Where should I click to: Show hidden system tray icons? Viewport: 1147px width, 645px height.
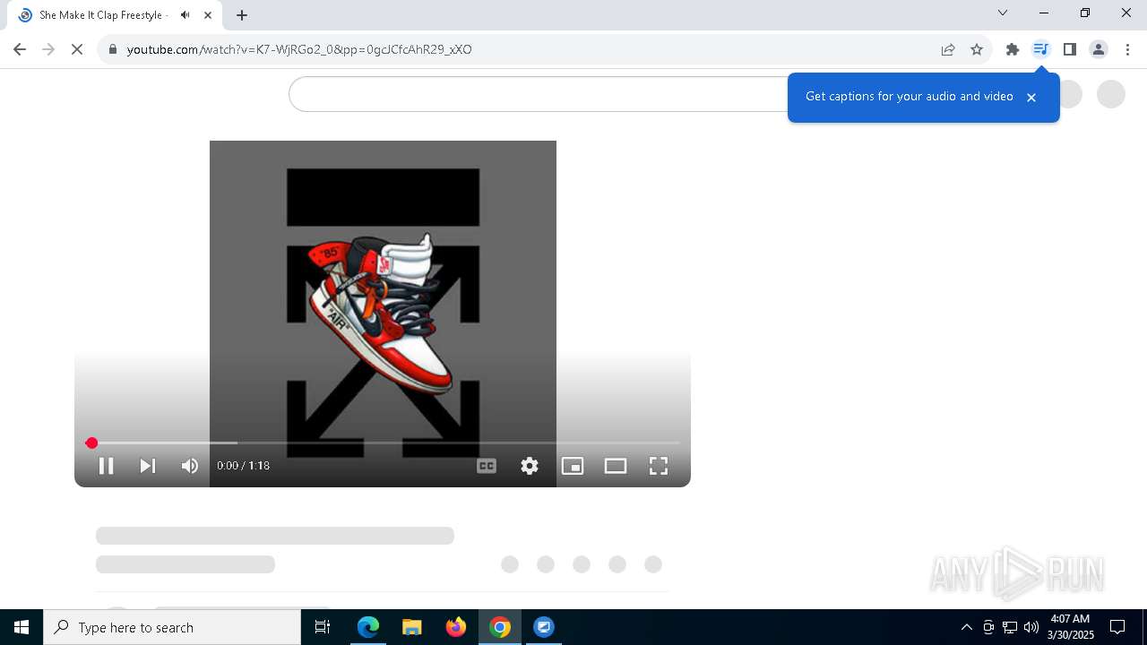click(966, 627)
